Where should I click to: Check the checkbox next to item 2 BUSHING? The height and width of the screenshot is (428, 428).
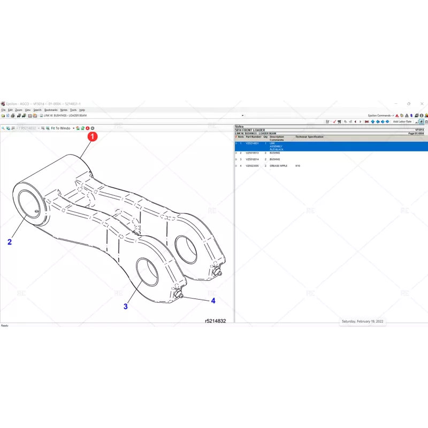(x=235, y=152)
